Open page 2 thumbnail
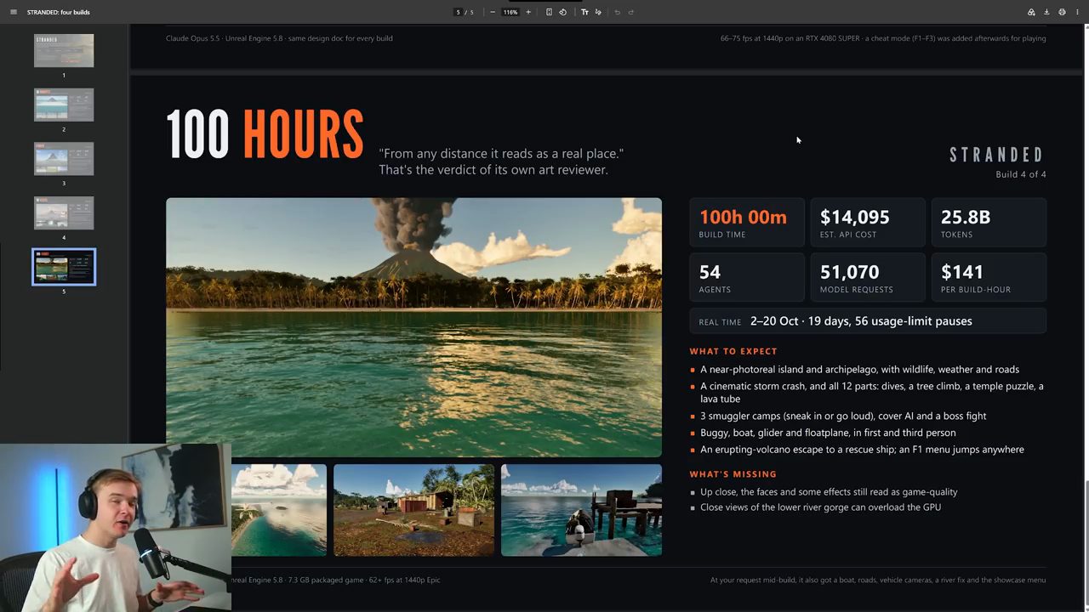 point(64,105)
